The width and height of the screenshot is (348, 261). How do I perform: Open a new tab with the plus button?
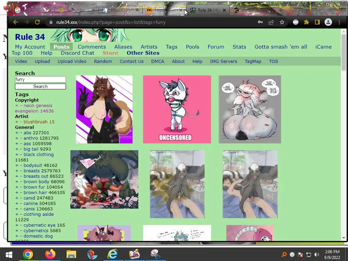click(x=281, y=10)
